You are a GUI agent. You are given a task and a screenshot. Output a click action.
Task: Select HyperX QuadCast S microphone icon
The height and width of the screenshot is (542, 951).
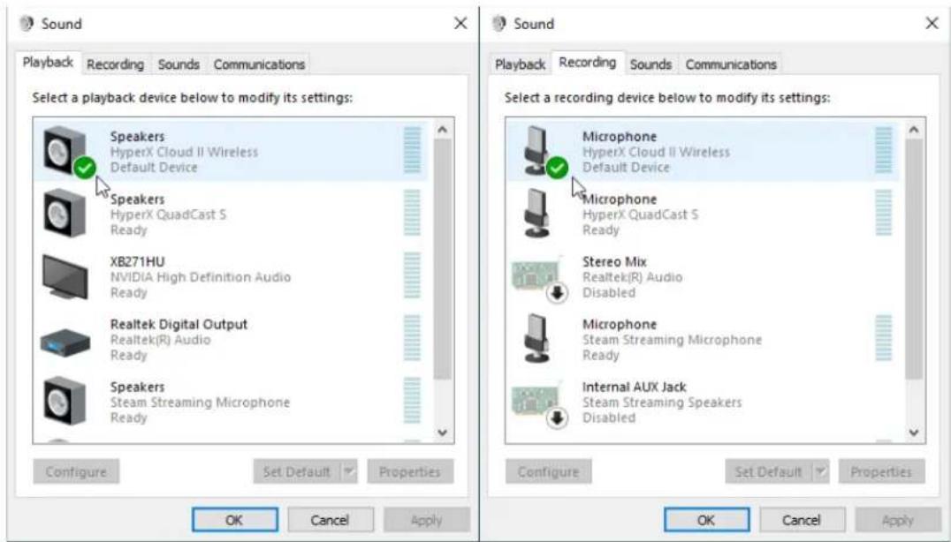click(x=536, y=213)
